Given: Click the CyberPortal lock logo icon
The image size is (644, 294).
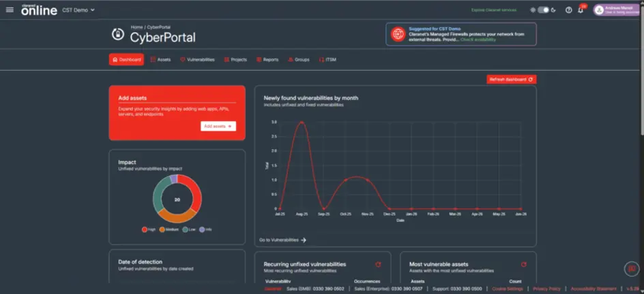Looking at the screenshot, I should [x=118, y=34].
